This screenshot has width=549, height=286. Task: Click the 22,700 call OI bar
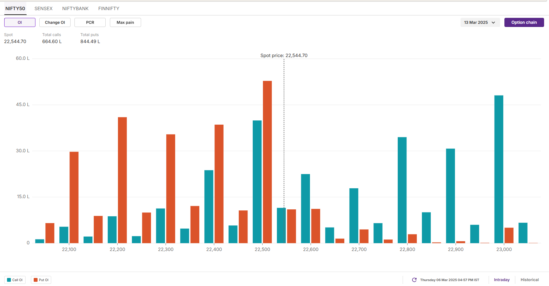coord(354,216)
